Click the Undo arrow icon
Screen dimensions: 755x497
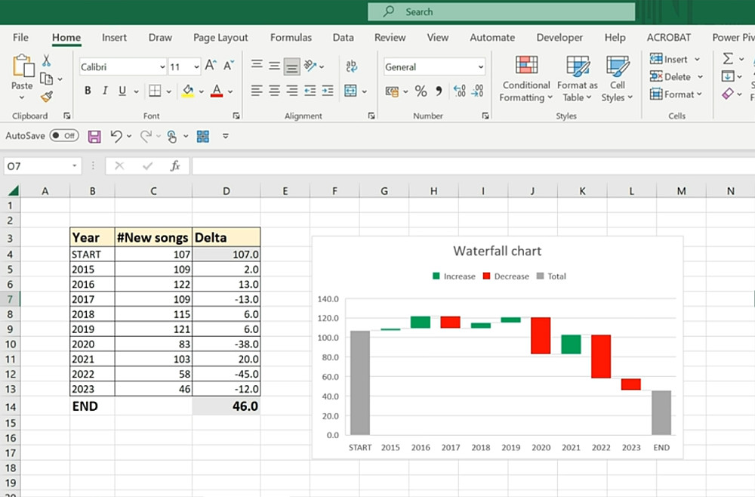(116, 136)
